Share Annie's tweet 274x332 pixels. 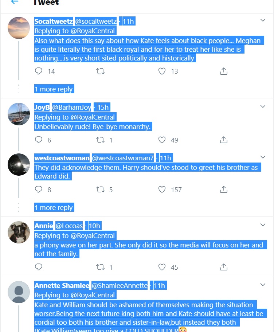[x=224, y=267]
